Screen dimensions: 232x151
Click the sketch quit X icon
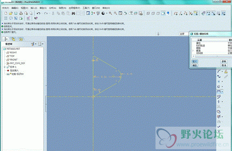219,132
